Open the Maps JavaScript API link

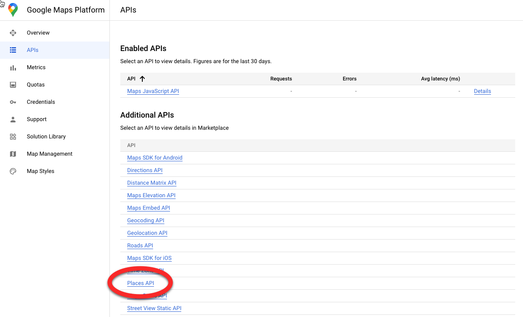(153, 91)
